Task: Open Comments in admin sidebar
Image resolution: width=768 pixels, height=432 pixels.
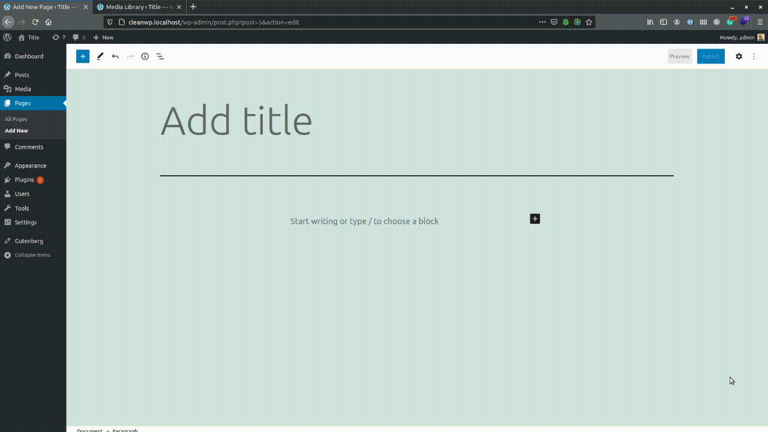Action: point(33,147)
